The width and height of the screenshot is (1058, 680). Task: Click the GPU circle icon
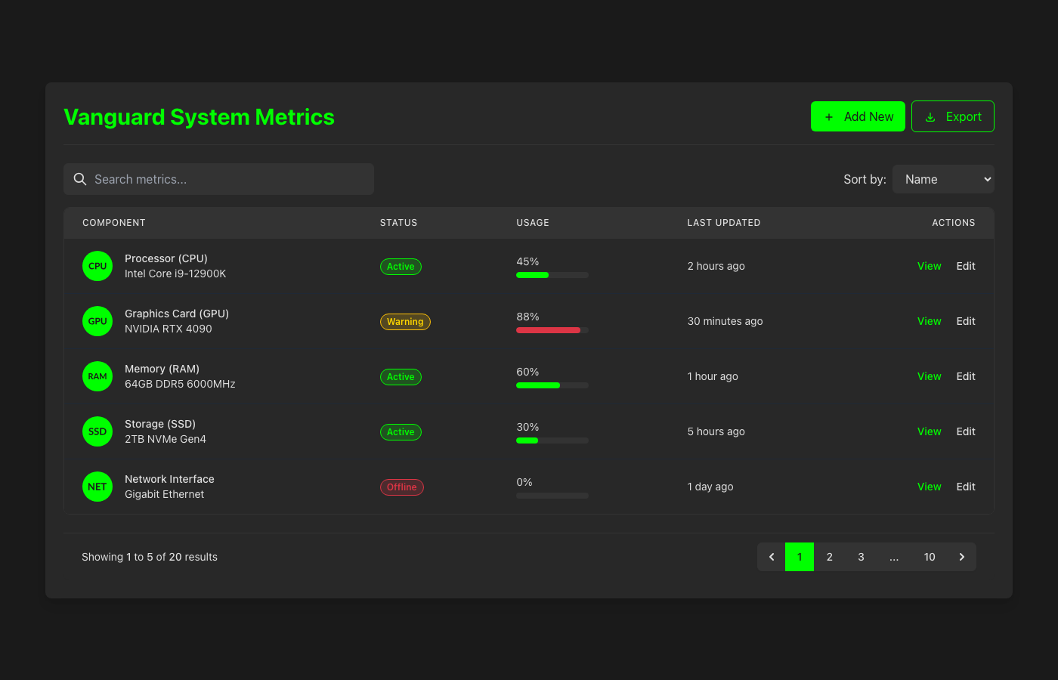(x=97, y=320)
